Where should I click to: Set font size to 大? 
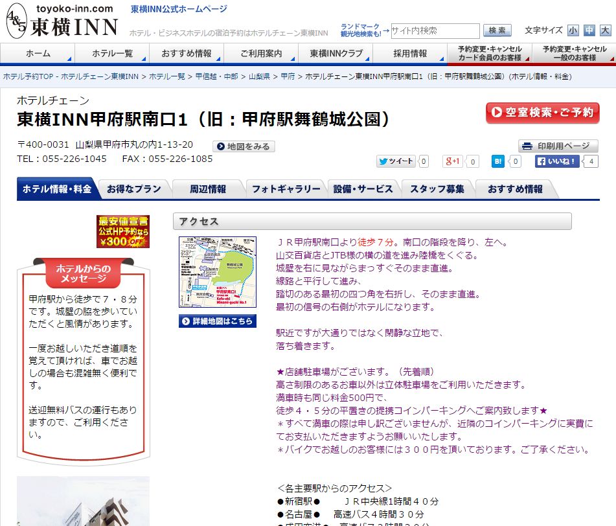(604, 30)
